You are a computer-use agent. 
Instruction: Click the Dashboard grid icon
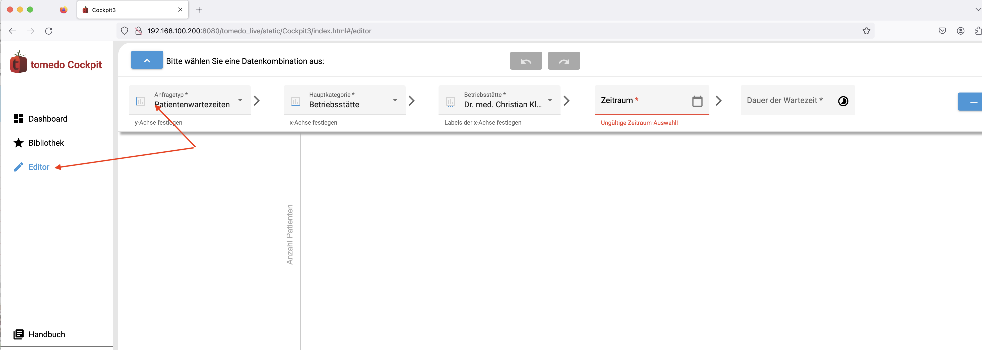pyautogui.click(x=18, y=119)
